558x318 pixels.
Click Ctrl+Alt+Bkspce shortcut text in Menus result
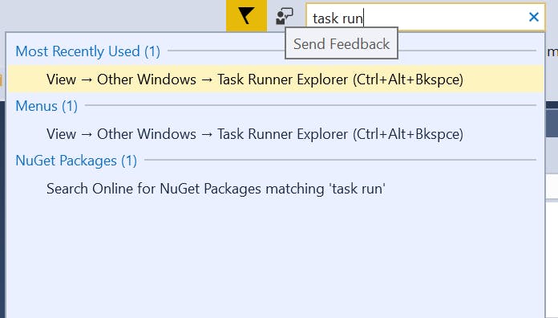click(408, 134)
